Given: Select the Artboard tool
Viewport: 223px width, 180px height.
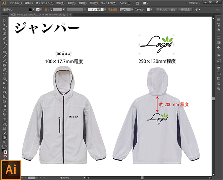Looking at the screenshot, I should click(5, 129).
